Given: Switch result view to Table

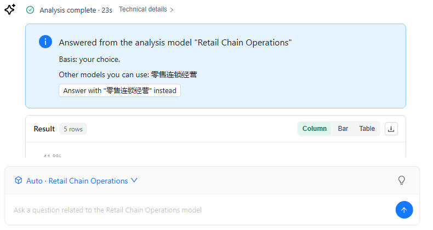Looking at the screenshot, I should 367,129.
